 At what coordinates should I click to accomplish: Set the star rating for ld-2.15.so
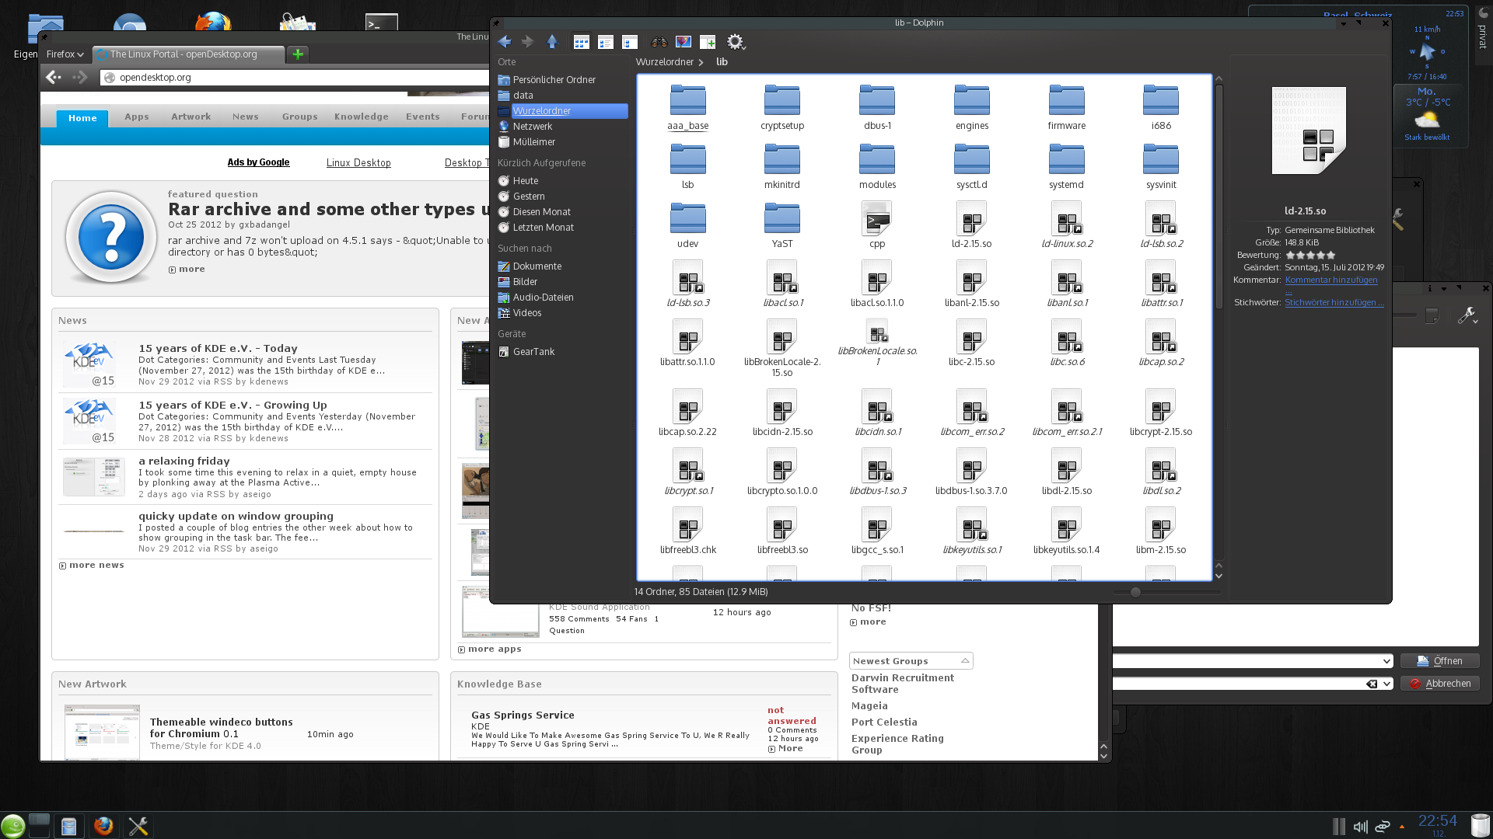1310,255
